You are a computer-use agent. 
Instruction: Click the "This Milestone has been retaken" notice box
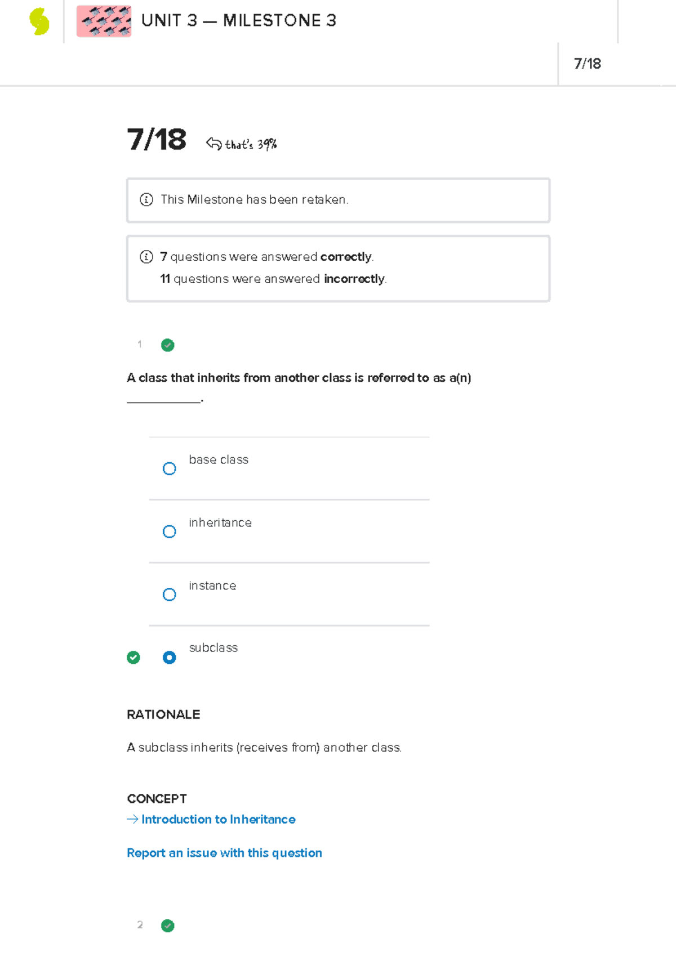click(x=338, y=200)
